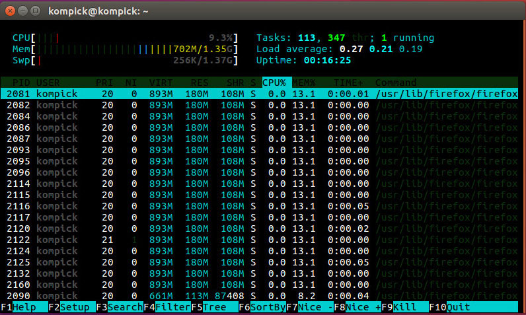Click the TIME+ value 0:00.04
This screenshot has height=315, width=526.
[348, 296]
